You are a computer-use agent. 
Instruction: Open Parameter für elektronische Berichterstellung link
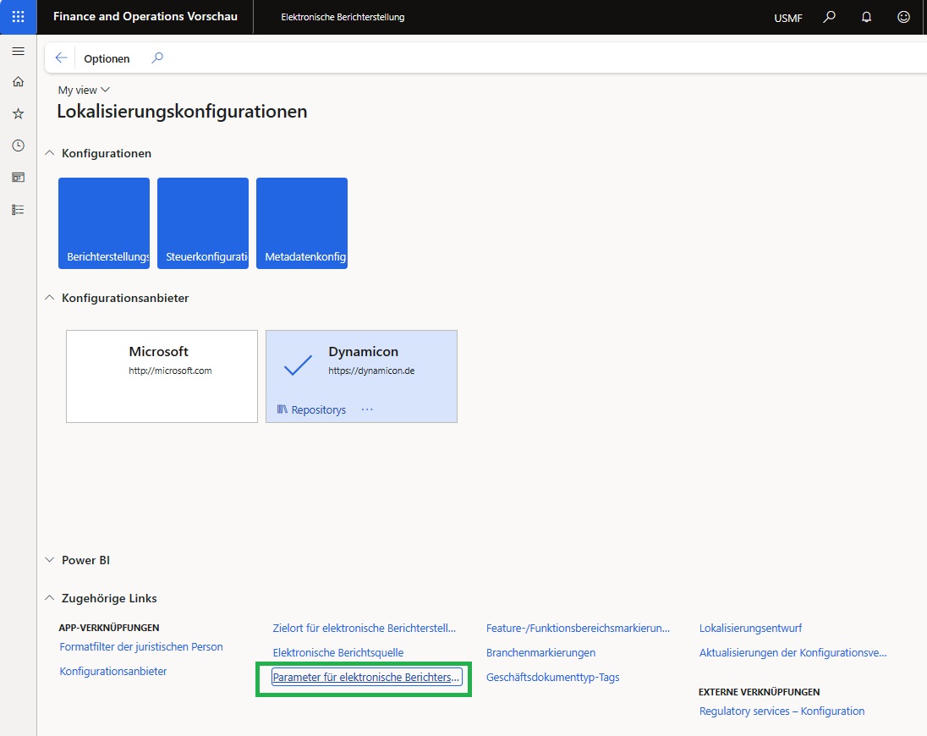pos(365,677)
